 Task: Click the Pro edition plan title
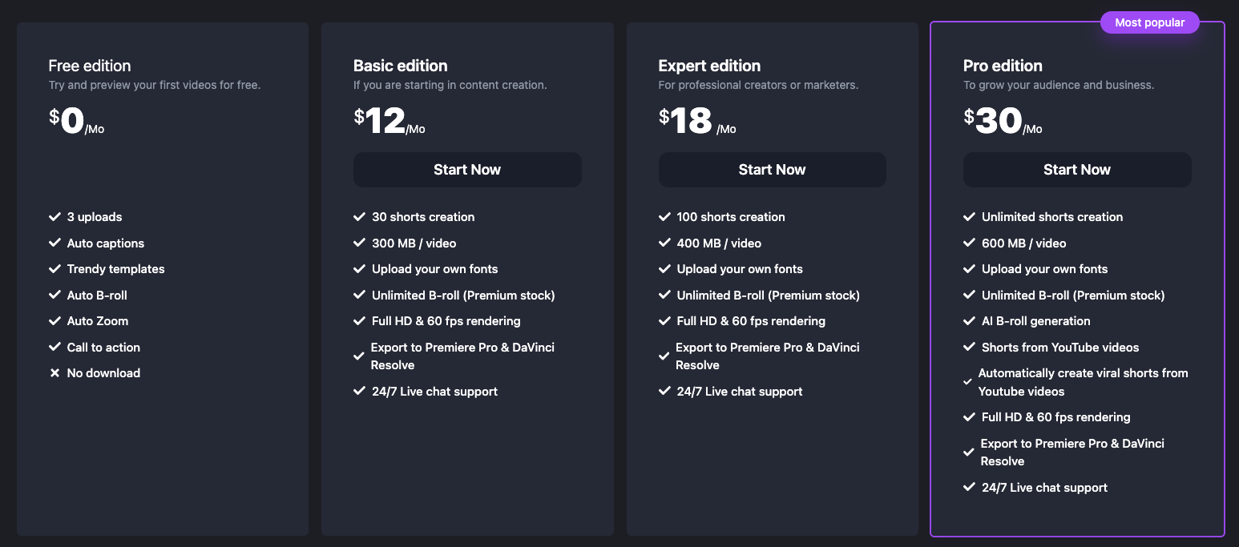(x=1003, y=66)
